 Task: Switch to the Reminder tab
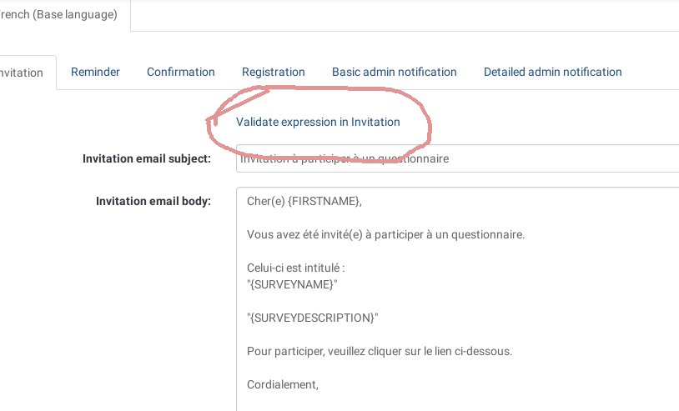click(95, 73)
